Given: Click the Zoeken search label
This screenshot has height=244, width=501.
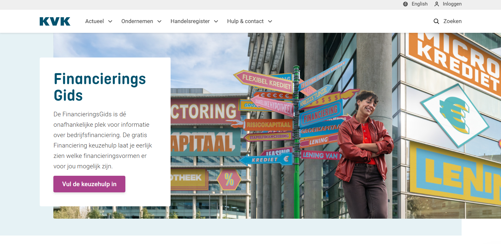Looking at the screenshot, I should (452, 21).
